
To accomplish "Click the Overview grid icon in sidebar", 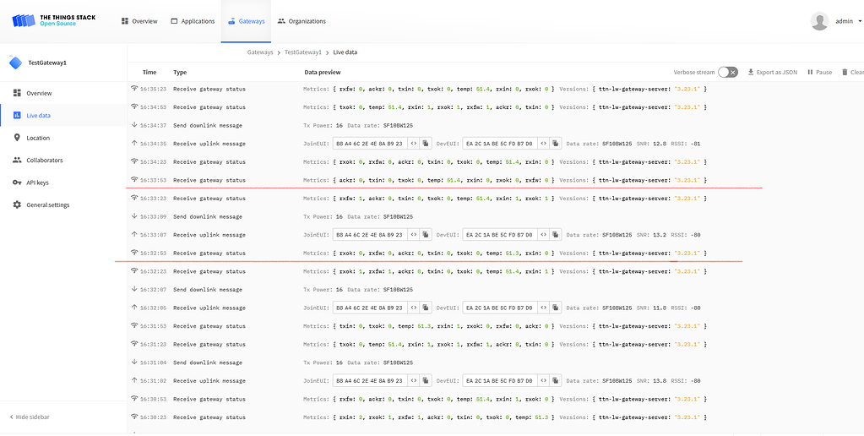I will click(17, 93).
